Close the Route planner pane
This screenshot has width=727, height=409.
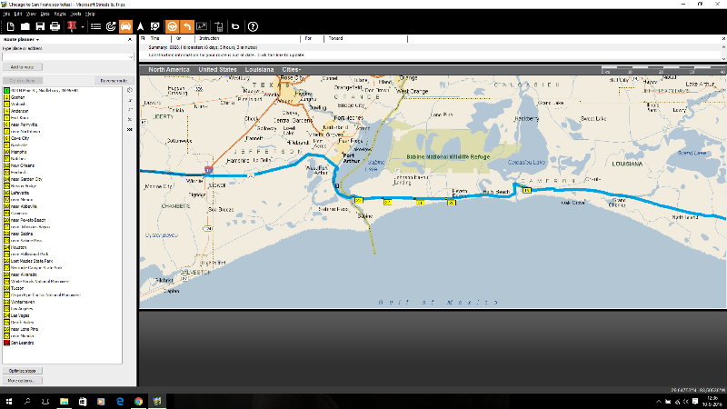pos(130,40)
